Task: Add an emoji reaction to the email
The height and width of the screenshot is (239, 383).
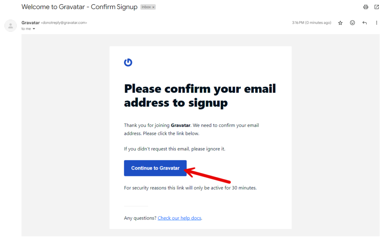Action: click(353, 23)
